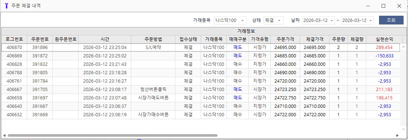Click the -150,633 realized loss cell

pos(384,56)
